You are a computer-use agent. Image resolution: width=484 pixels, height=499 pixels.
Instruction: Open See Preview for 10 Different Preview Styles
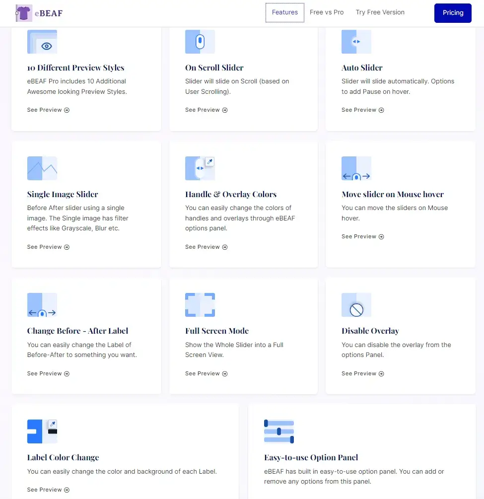[x=48, y=110]
